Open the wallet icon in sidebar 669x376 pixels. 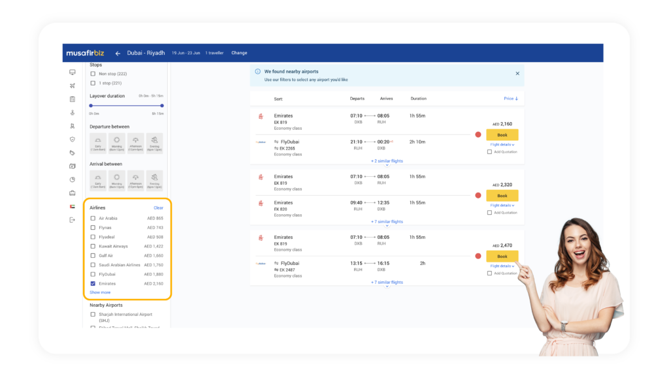(x=73, y=166)
